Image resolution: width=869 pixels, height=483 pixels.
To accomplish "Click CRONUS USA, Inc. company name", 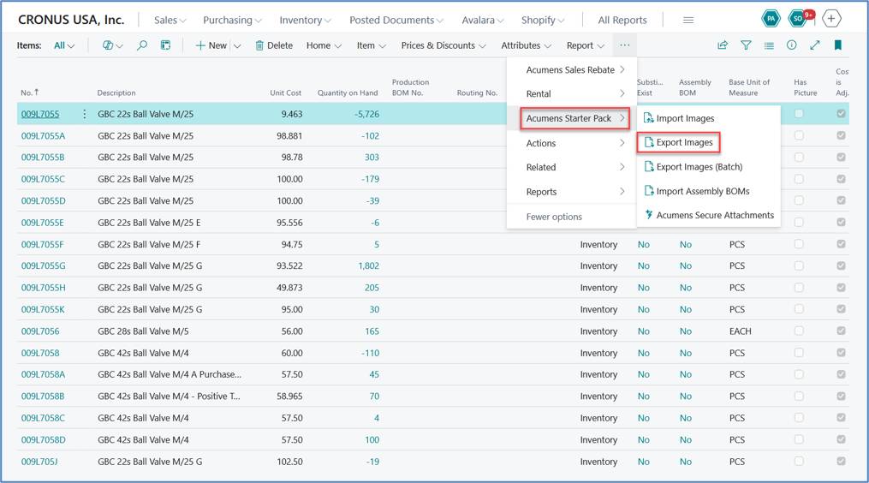I will 71,20.
